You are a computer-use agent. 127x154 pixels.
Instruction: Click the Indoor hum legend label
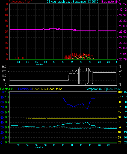pyautogui.click(x=39, y=89)
